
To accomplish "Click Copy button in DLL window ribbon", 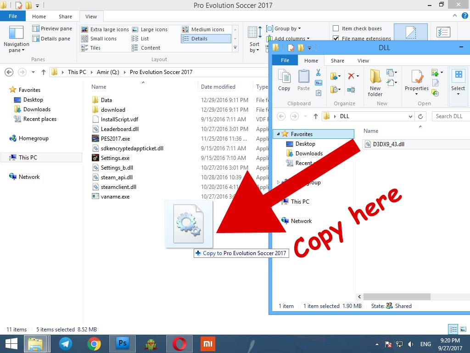I will point(284,80).
